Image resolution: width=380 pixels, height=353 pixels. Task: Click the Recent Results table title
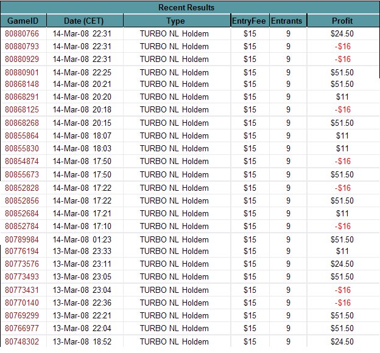(186, 7)
